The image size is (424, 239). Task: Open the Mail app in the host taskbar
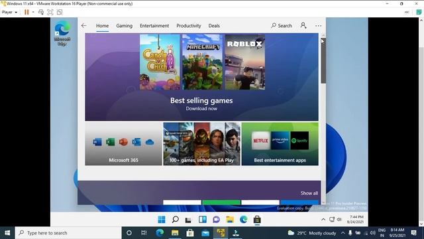pyautogui.click(x=205, y=233)
